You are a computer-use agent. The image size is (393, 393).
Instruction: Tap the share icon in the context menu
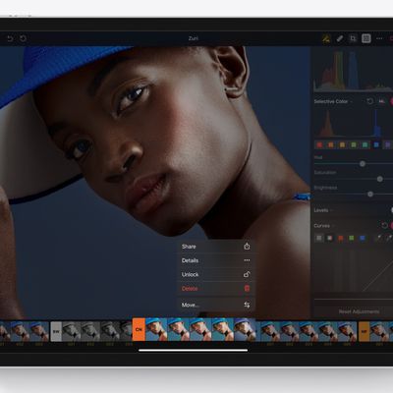point(247,247)
